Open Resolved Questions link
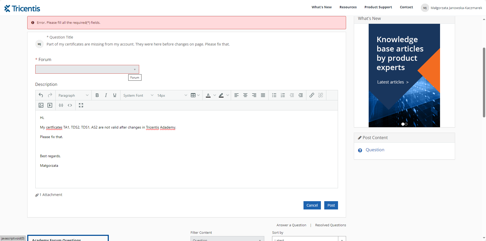 pos(330,225)
